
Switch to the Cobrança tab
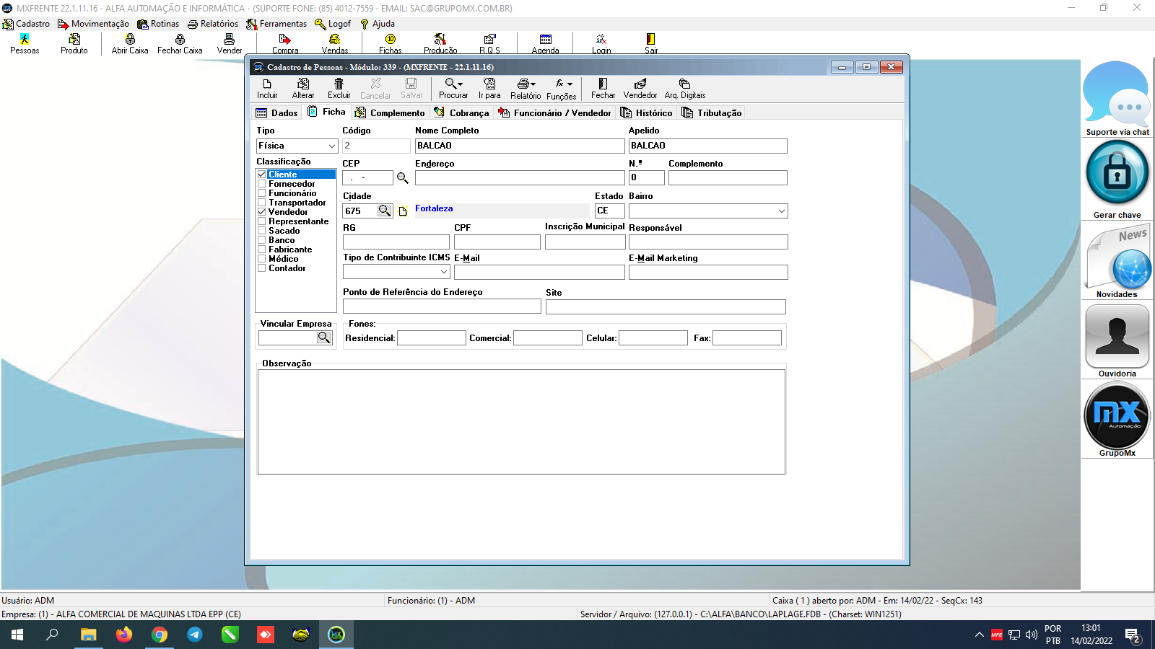pos(462,112)
